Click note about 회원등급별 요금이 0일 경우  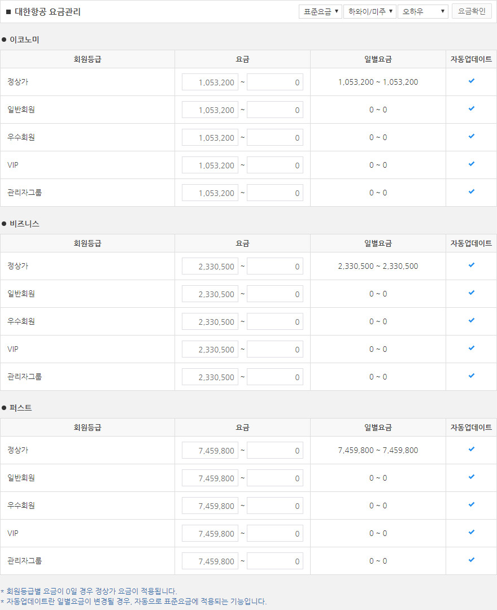tap(88, 591)
